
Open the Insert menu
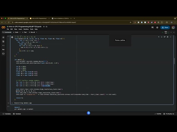tap(20, 29)
